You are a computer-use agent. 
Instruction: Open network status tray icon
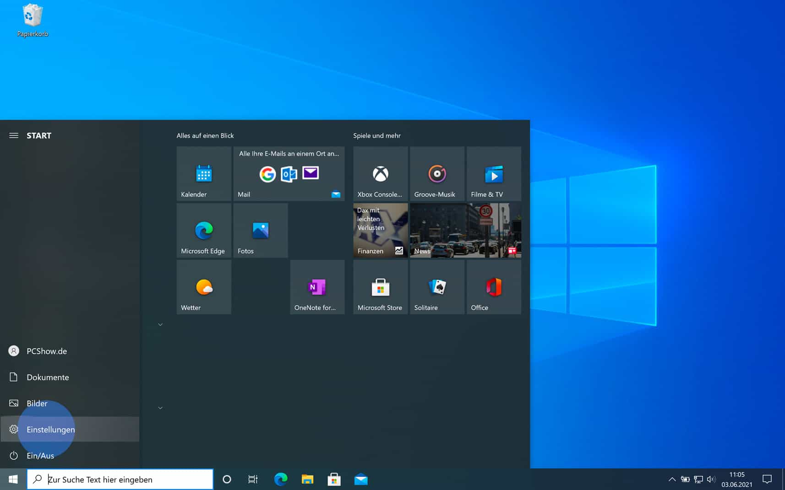click(698, 479)
